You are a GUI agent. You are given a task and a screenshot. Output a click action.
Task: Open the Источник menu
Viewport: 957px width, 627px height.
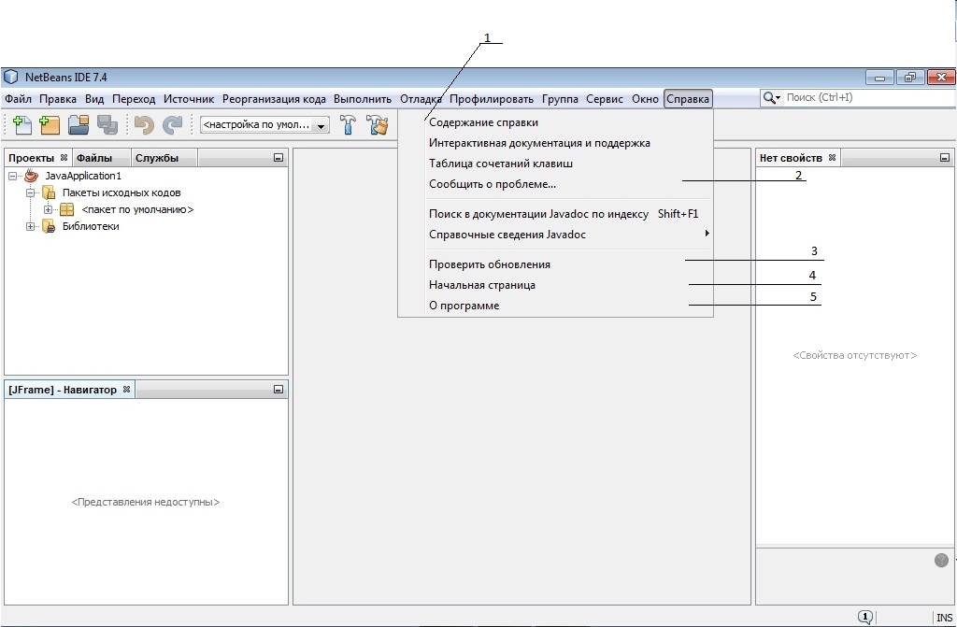[189, 99]
